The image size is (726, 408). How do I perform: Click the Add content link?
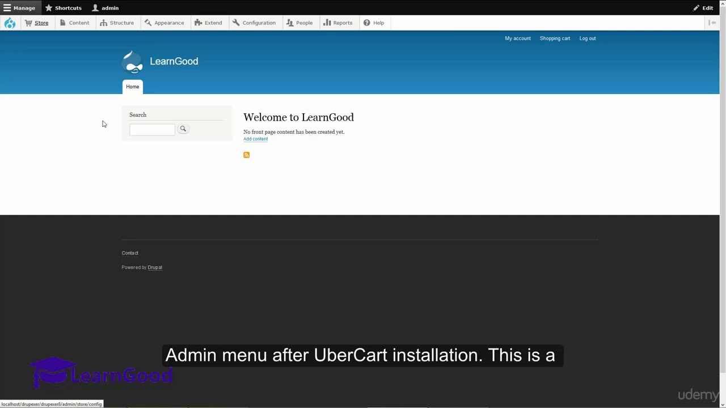point(255,139)
